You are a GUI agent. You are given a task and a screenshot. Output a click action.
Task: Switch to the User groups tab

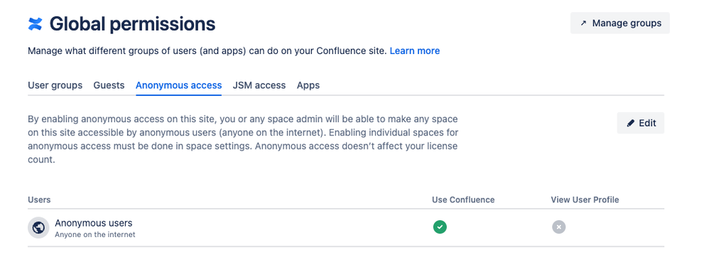click(x=55, y=85)
